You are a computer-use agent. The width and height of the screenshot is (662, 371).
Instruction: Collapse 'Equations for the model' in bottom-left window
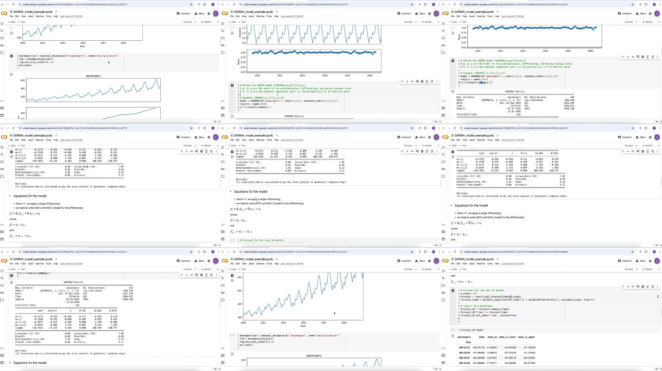[x=10, y=363]
